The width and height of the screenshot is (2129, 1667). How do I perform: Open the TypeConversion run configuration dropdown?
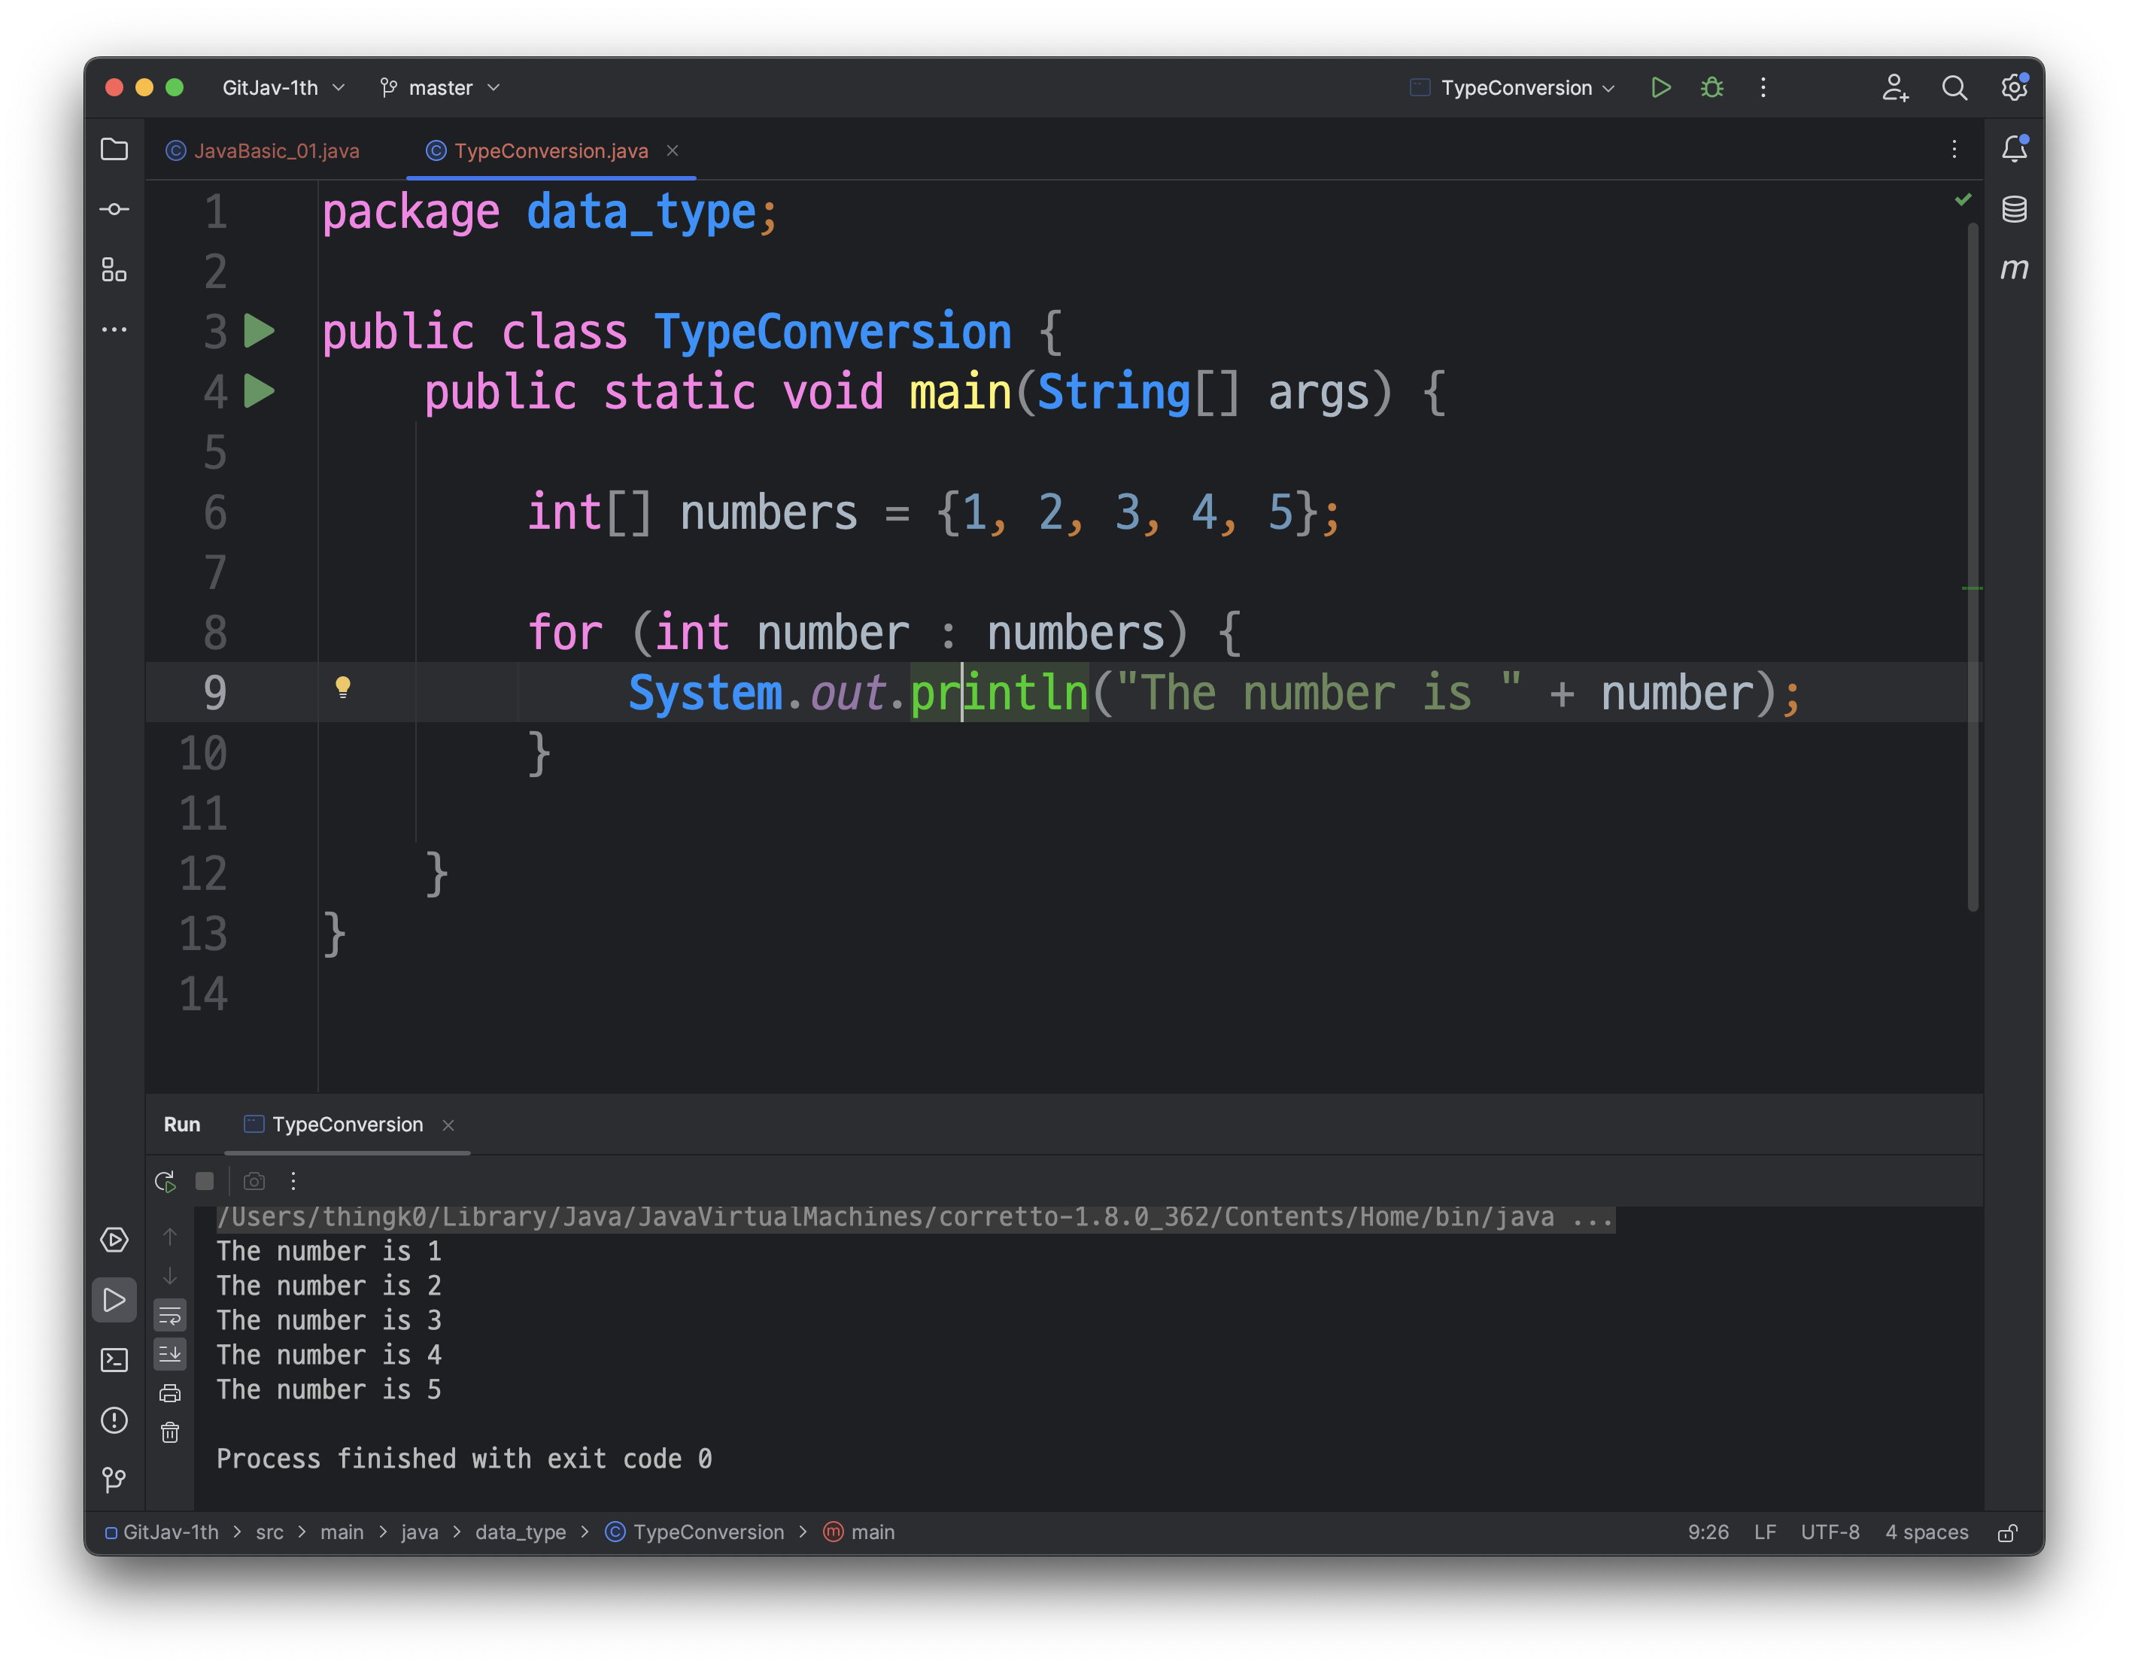point(1513,88)
